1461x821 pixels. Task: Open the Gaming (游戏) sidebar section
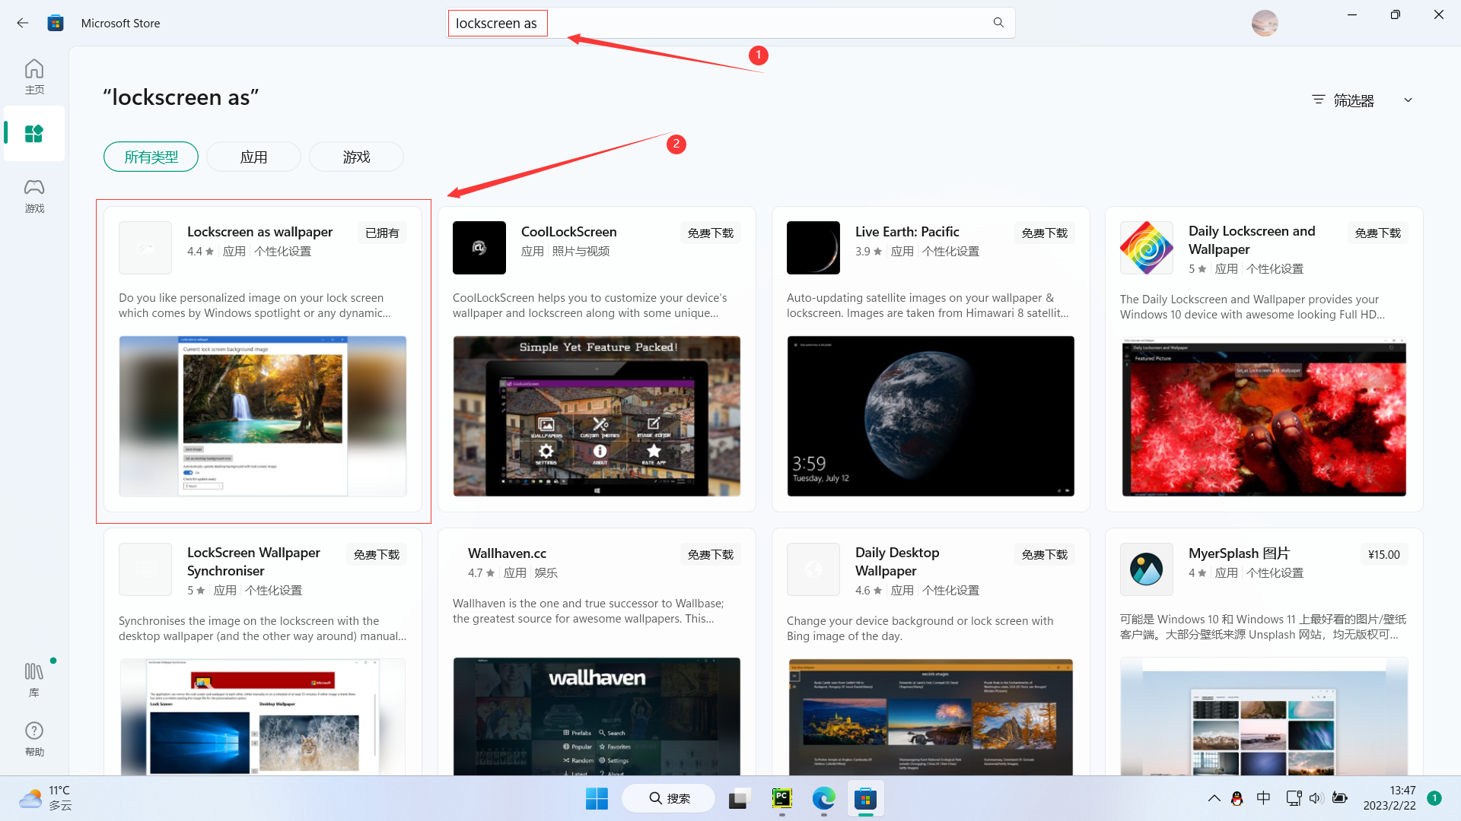click(34, 195)
